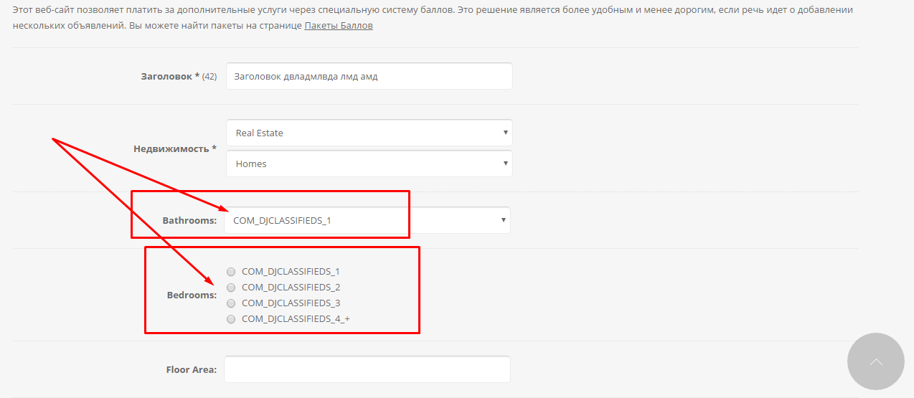Click the Недвижимость label text
Screen dimensions: 914x398
click(175, 148)
